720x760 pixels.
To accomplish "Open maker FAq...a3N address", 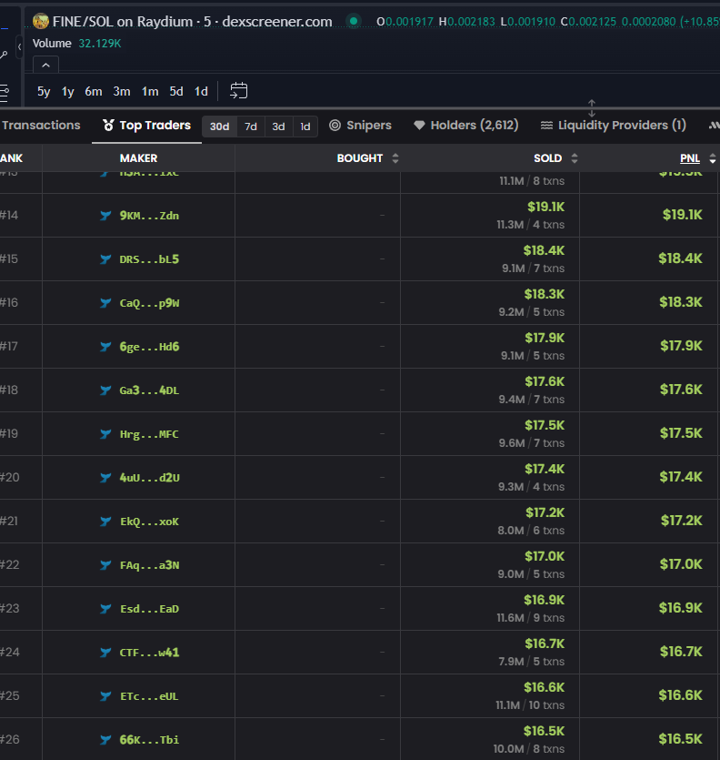I will (149, 564).
